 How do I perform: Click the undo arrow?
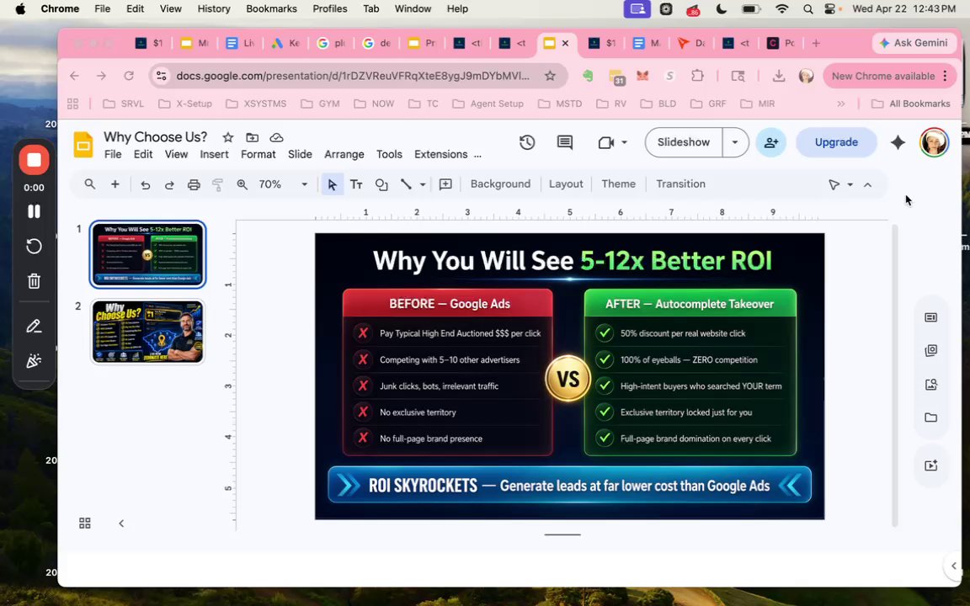tap(146, 184)
